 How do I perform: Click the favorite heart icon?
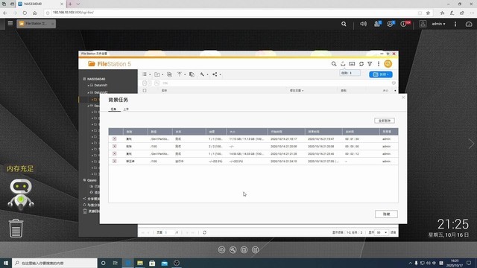pyautogui.click(x=394, y=83)
